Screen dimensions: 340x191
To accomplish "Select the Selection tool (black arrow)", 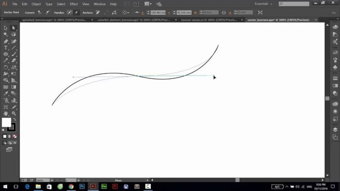I will click(x=6, y=28).
